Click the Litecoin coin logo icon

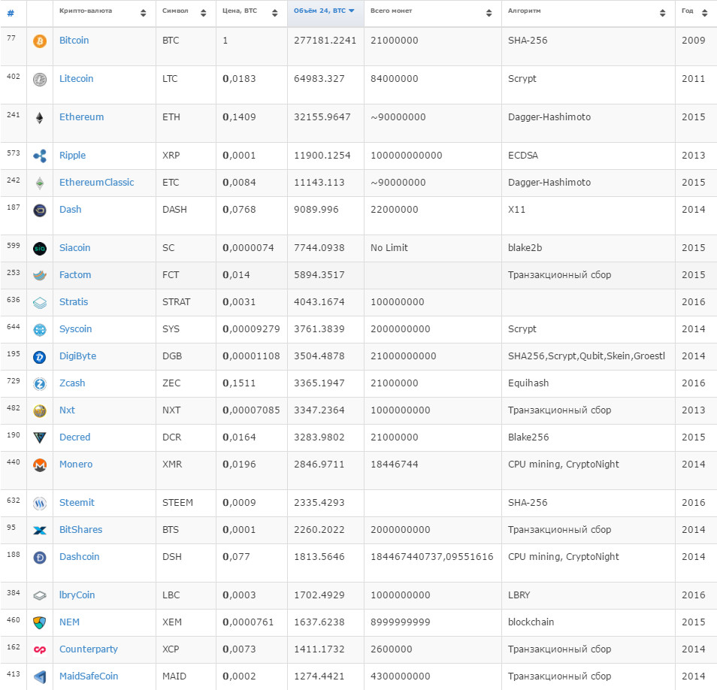[40, 80]
